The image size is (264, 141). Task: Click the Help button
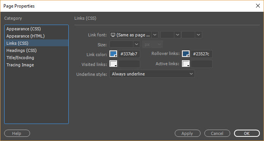(x=17, y=133)
